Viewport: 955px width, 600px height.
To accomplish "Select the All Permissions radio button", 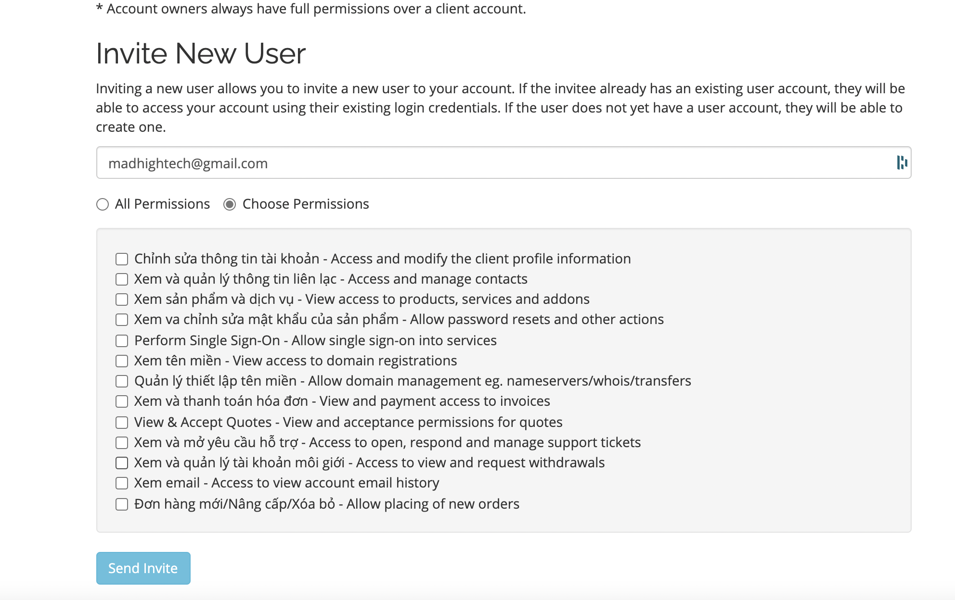I will tap(103, 204).
